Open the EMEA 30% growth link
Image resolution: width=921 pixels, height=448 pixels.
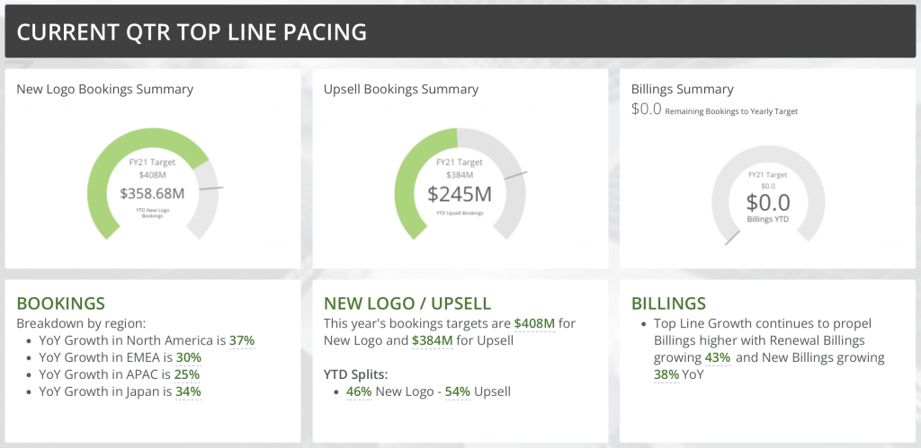(x=189, y=357)
